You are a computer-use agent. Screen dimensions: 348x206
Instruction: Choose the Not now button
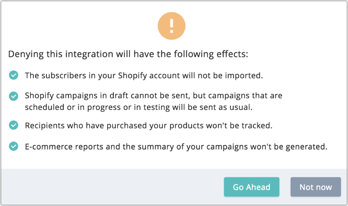316,187
